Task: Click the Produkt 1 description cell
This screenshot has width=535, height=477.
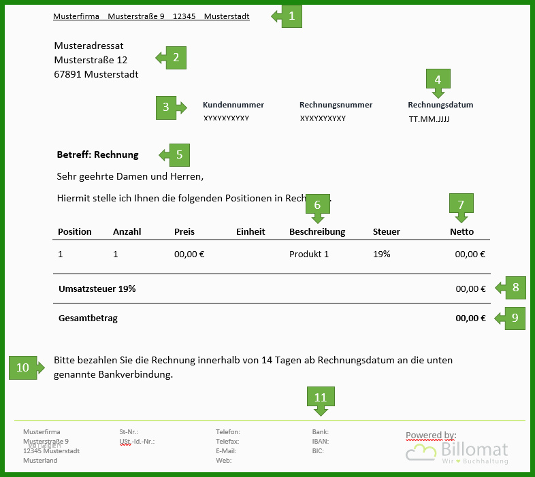Action: tap(309, 254)
